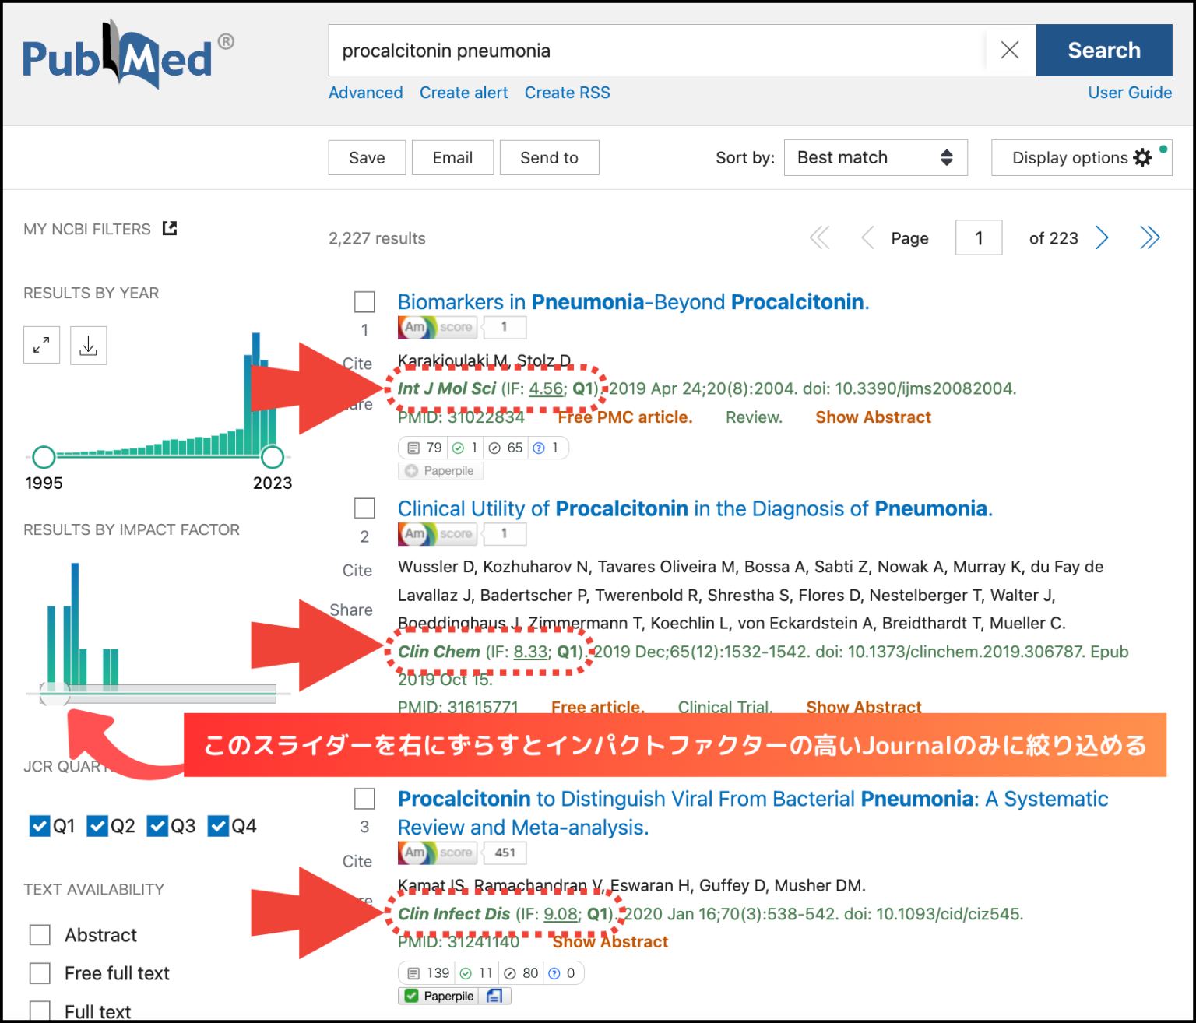Go to the next results page

click(1102, 237)
